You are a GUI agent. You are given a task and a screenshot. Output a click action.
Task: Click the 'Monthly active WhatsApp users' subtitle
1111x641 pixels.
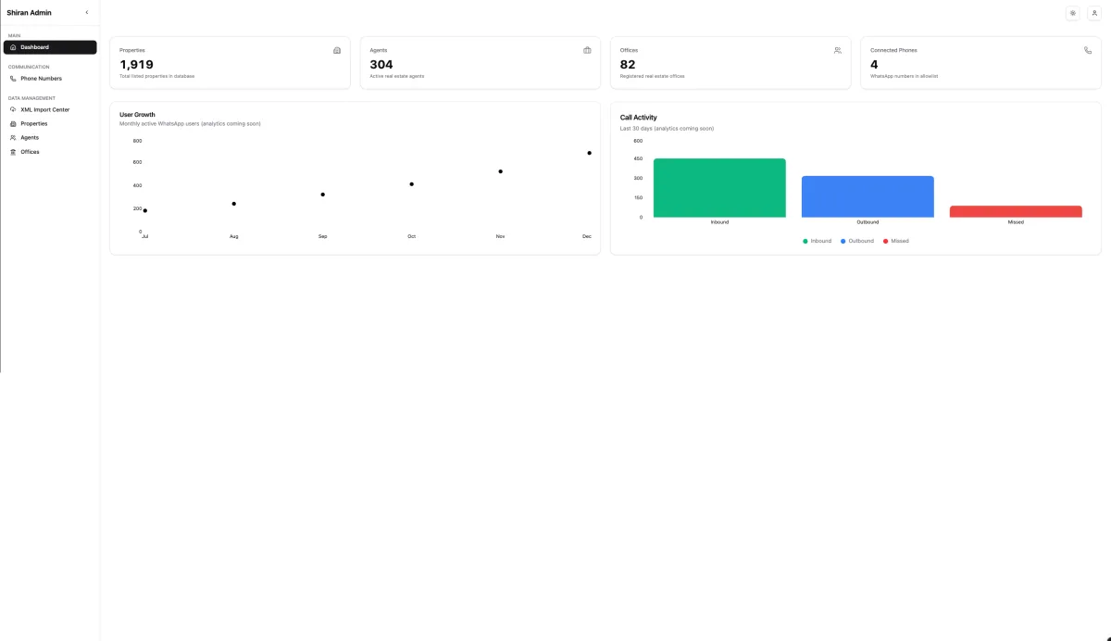pyautogui.click(x=190, y=123)
